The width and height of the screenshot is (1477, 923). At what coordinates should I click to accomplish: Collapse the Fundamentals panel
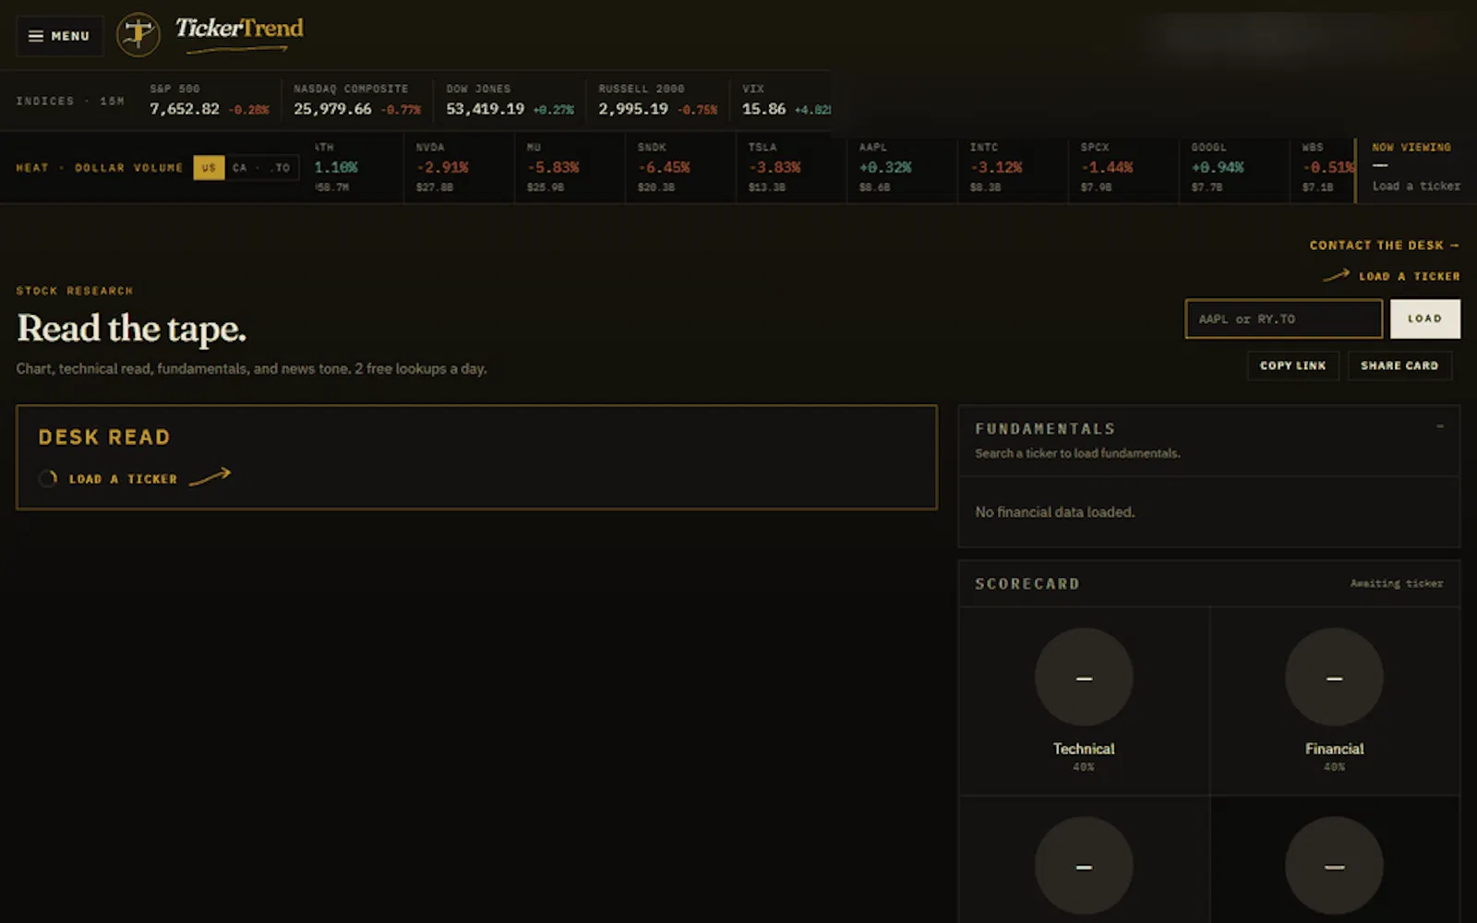1440,426
